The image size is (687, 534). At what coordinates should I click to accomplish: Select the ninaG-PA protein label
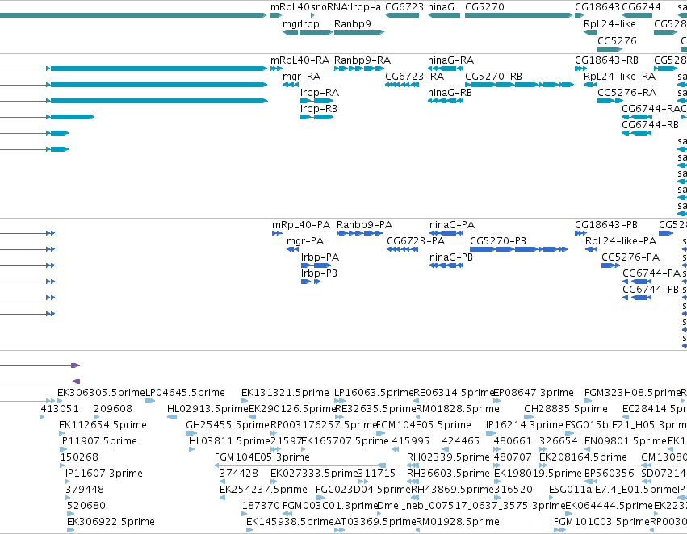coord(452,224)
